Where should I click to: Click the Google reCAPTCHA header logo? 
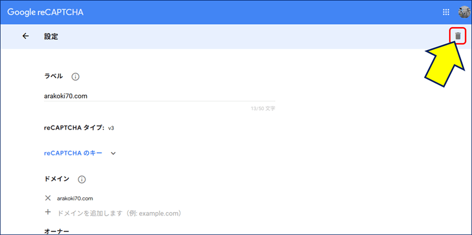click(45, 12)
